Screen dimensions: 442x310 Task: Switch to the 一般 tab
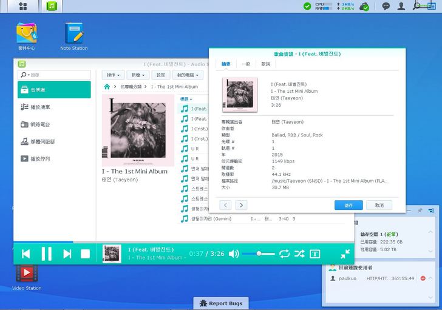pos(246,64)
